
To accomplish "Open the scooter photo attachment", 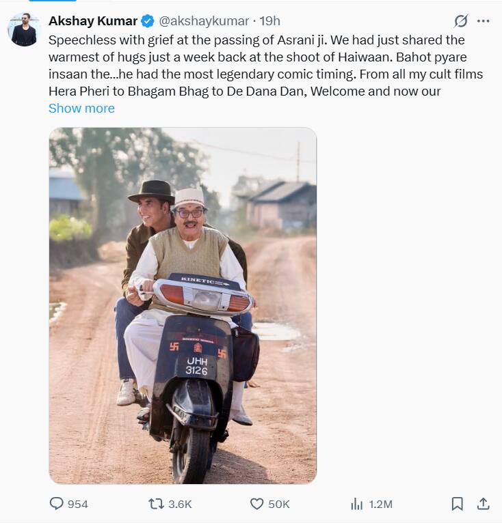I will 183,305.
